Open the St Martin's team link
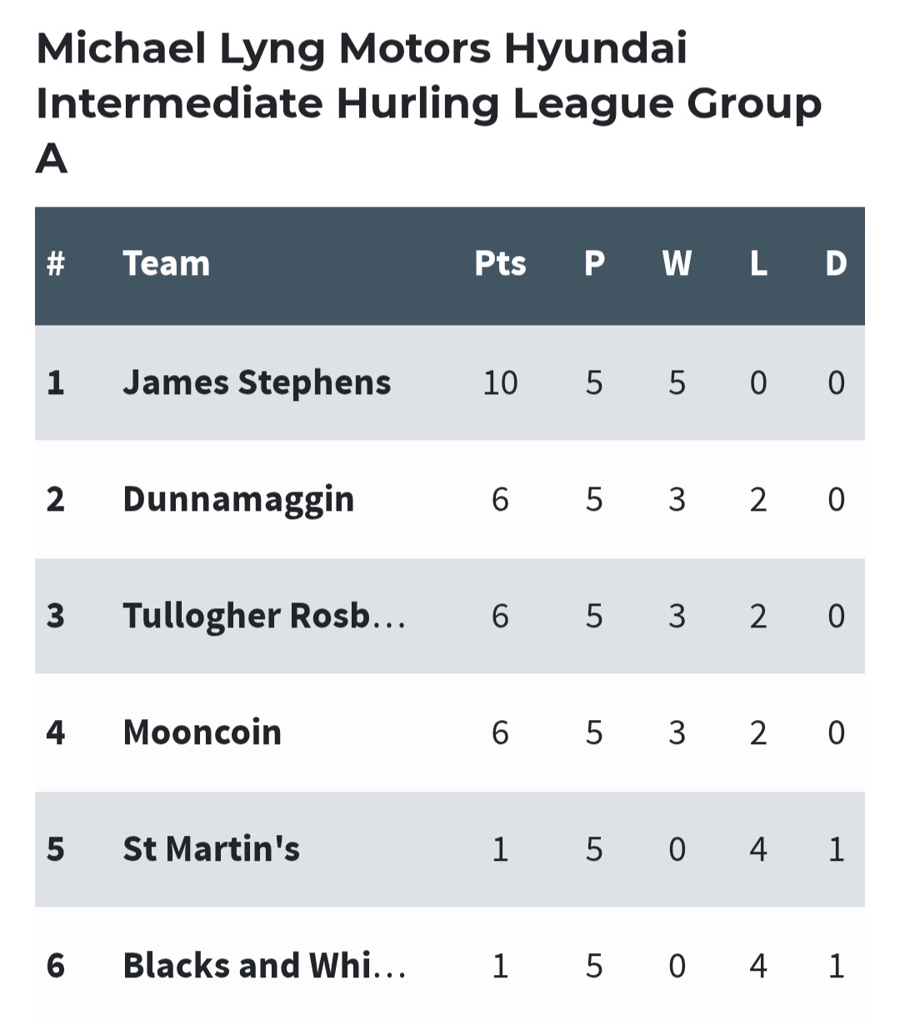 pyautogui.click(x=211, y=849)
